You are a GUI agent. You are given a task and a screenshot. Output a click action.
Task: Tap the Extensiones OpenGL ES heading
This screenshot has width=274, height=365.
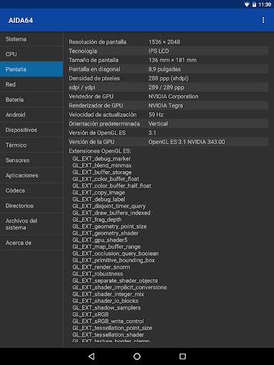tap(100, 151)
